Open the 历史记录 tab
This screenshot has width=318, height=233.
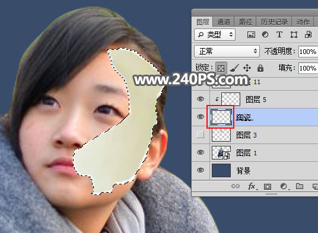point(274,22)
